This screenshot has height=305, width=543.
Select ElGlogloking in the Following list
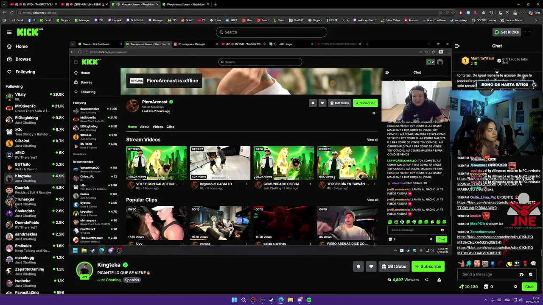tap(35, 120)
